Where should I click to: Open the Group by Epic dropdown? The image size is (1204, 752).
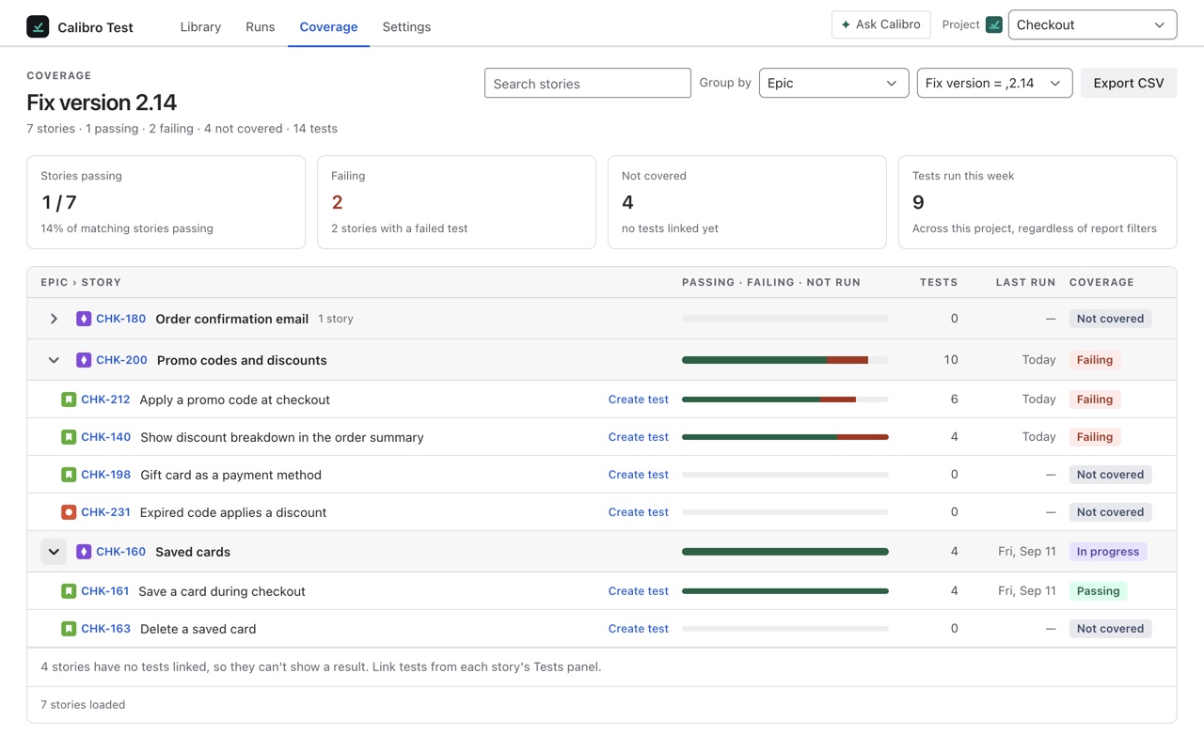[x=833, y=83]
